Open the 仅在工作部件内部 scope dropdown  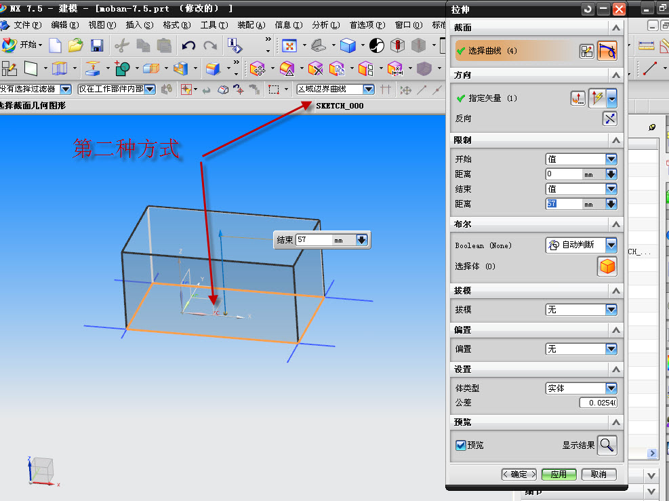pos(150,89)
